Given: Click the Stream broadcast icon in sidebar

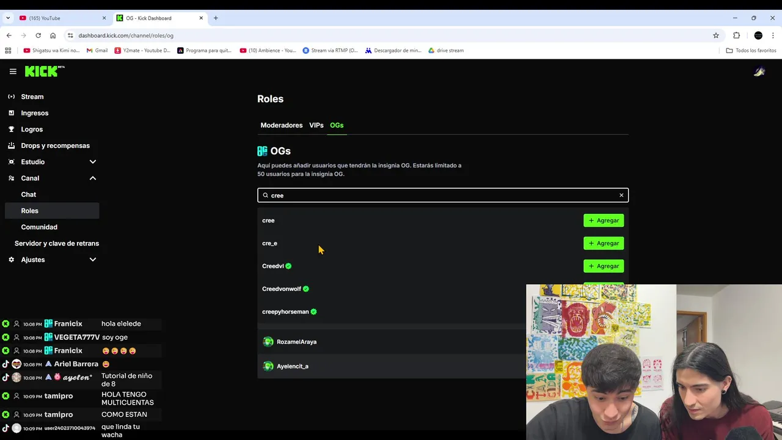Looking at the screenshot, I should pyautogui.click(x=12, y=97).
